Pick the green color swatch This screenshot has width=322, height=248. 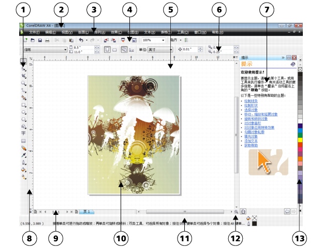click(x=300, y=135)
